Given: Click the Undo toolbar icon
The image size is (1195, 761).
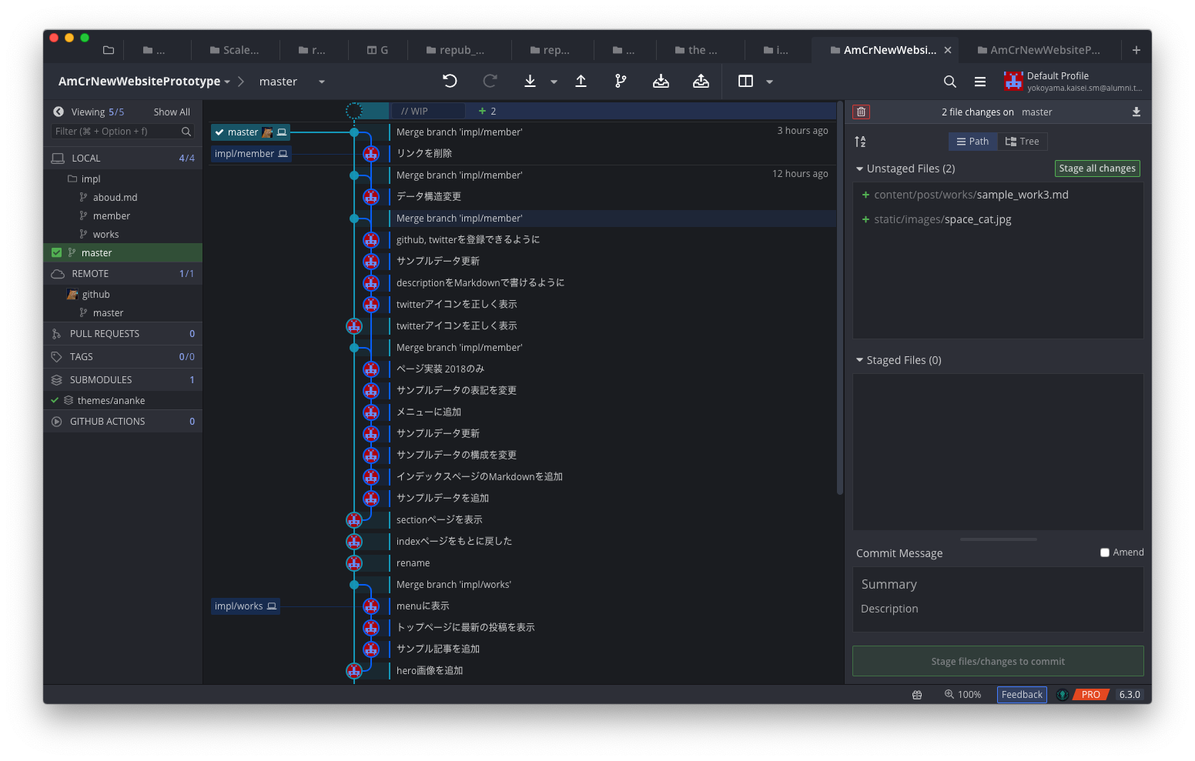Looking at the screenshot, I should pyautogui.click(x=450, y=81).
